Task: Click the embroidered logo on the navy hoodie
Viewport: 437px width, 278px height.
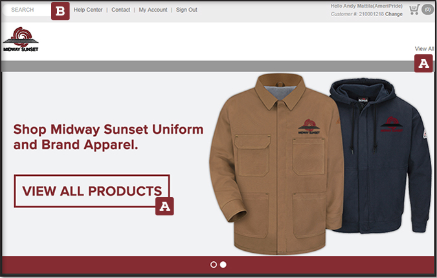Action: (389, 125)
